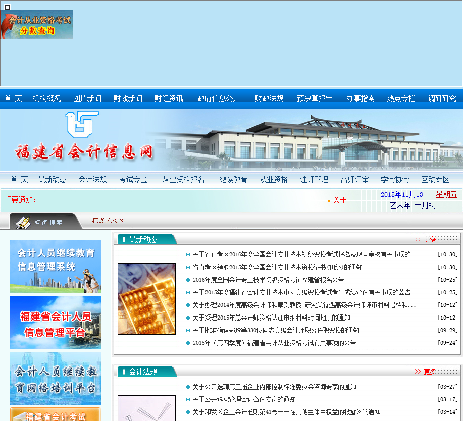The width and height of the screenshot is (463, 421).
Task: Open 2016年度…初级资格考试福建省报名公告
Action: [268, 280]
